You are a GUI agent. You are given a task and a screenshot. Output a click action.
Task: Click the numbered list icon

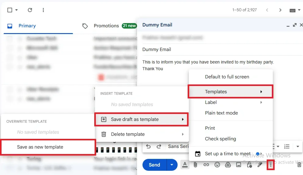(287, 146)
